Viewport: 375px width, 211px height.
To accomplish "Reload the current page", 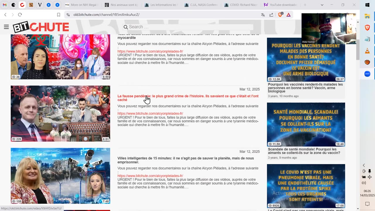I will pos(20,15).
